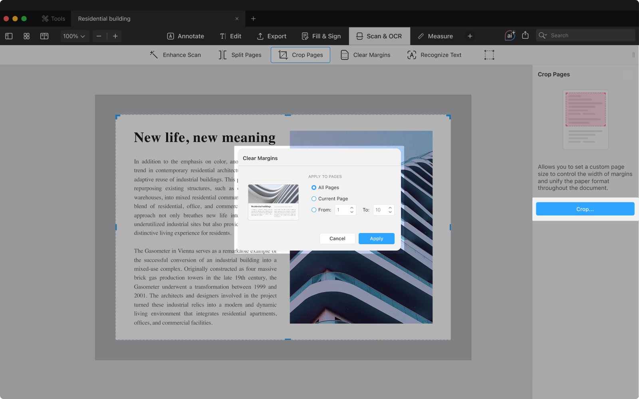The height and width of the screenshot is (399, 639).
Task: Select the Recognize Text tool
Action: pos(434,55)
